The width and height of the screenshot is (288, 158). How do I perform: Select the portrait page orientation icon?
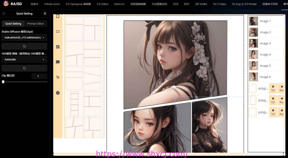coord(58,16)
